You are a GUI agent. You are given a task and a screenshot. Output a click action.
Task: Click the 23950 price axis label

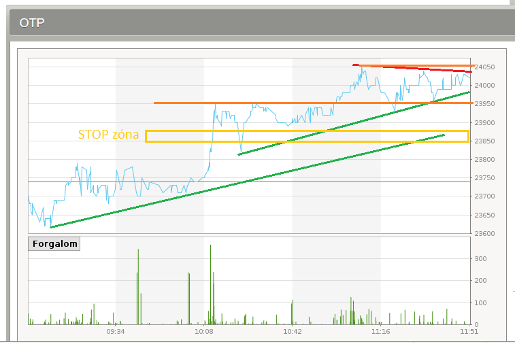click(484, 104)
